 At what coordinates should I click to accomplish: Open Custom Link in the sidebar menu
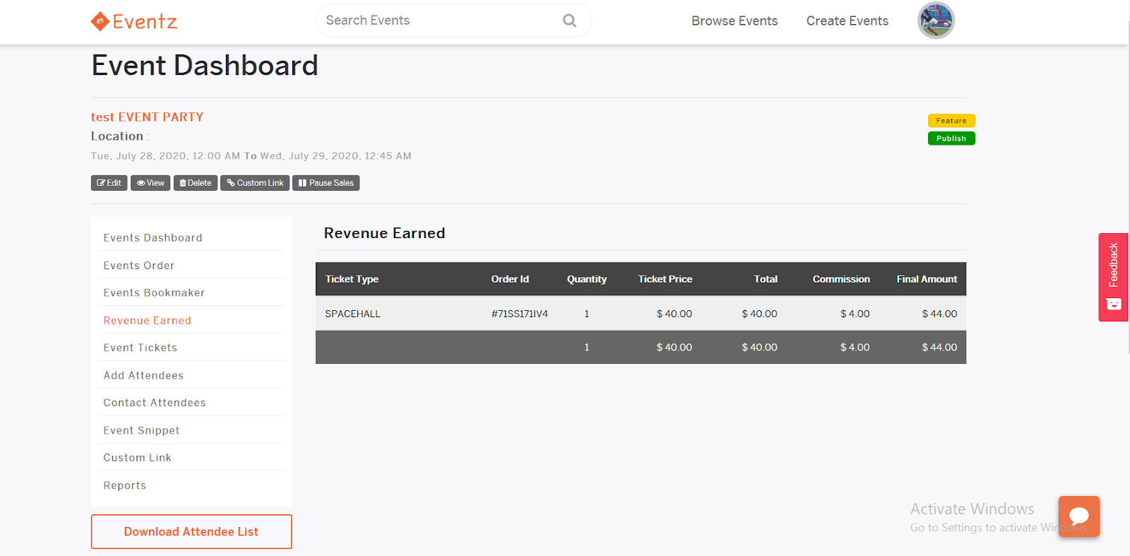pos(138,458)
